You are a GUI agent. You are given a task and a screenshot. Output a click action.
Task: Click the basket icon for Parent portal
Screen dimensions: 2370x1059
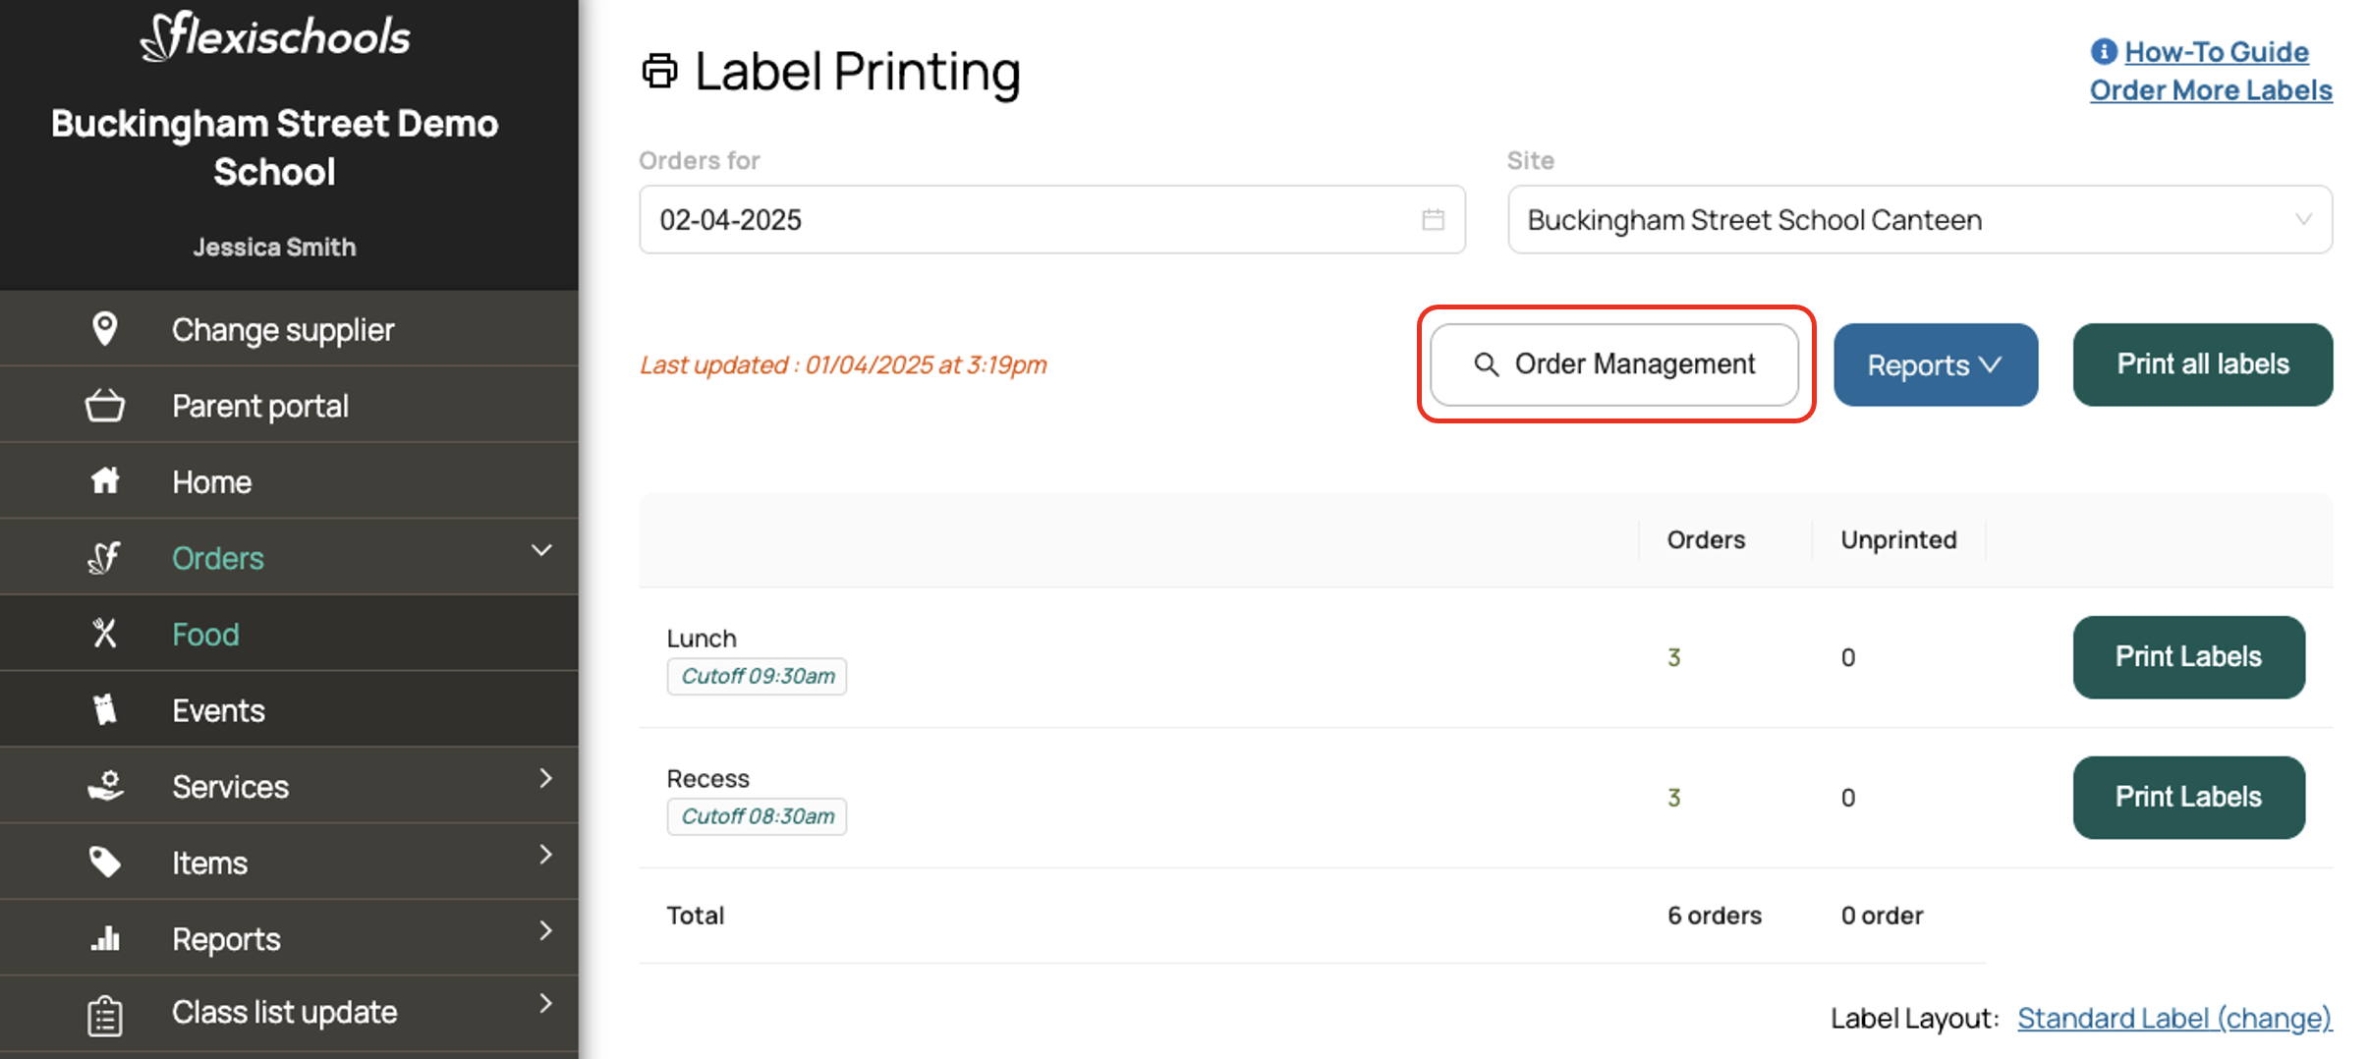pos(105,406)
